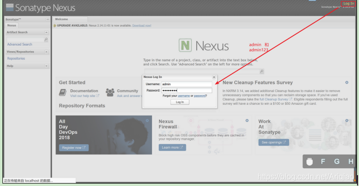
Task: Click the Download now! upgrade link
Action: [142, 26]
